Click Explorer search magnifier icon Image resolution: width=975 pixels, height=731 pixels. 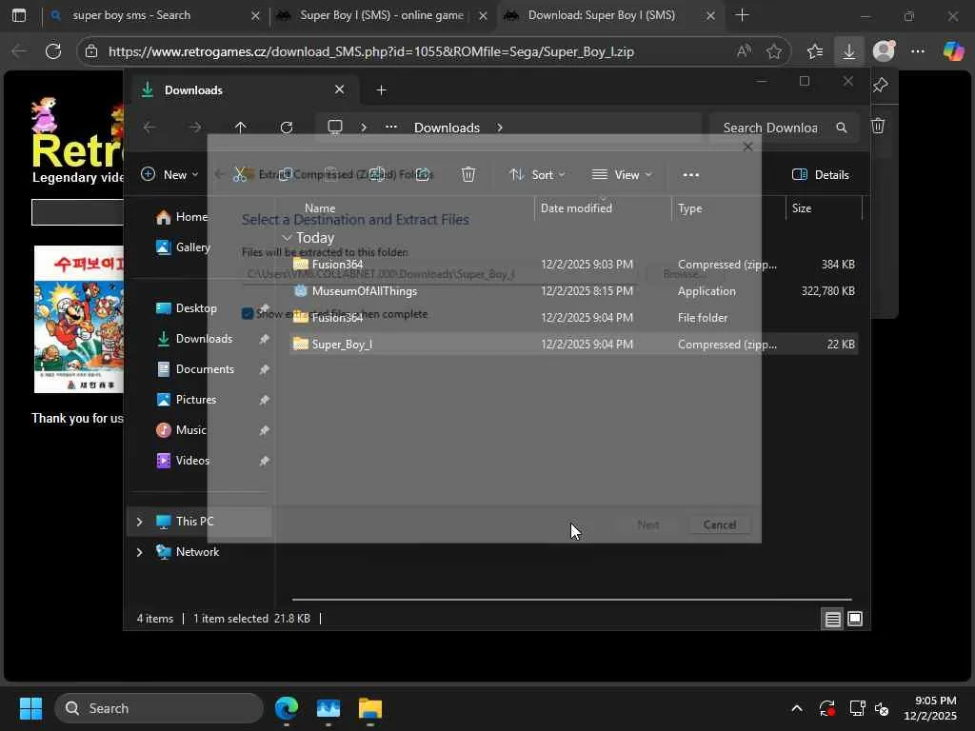pyautogui.click(x=842, y=128)
